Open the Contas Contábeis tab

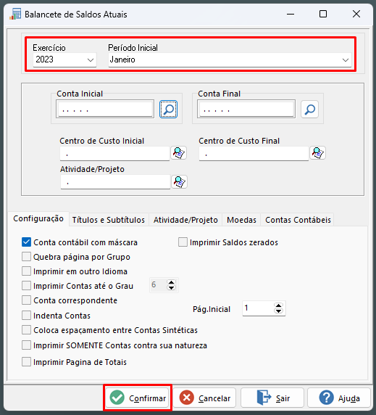[x=298, y=220]
